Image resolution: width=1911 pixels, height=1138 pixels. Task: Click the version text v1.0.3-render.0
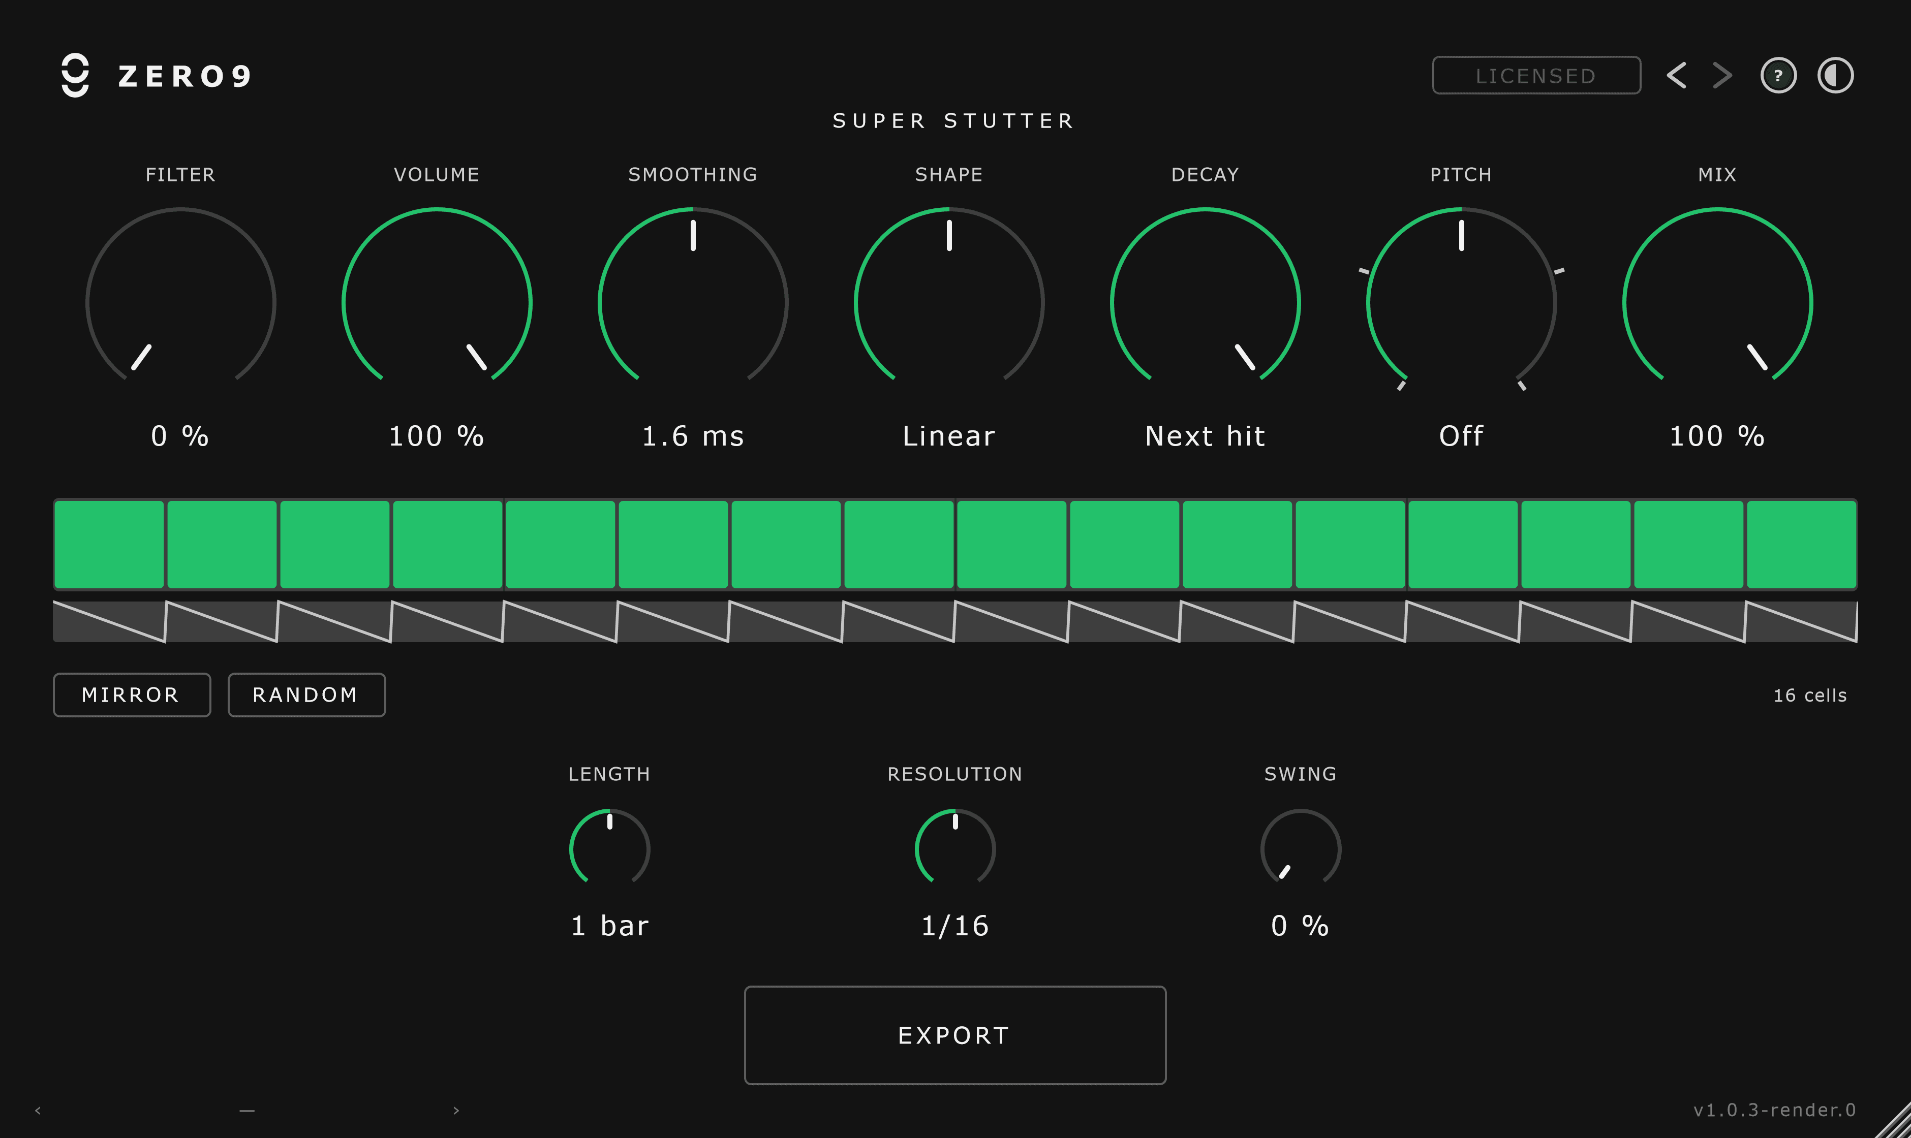1774,1110
